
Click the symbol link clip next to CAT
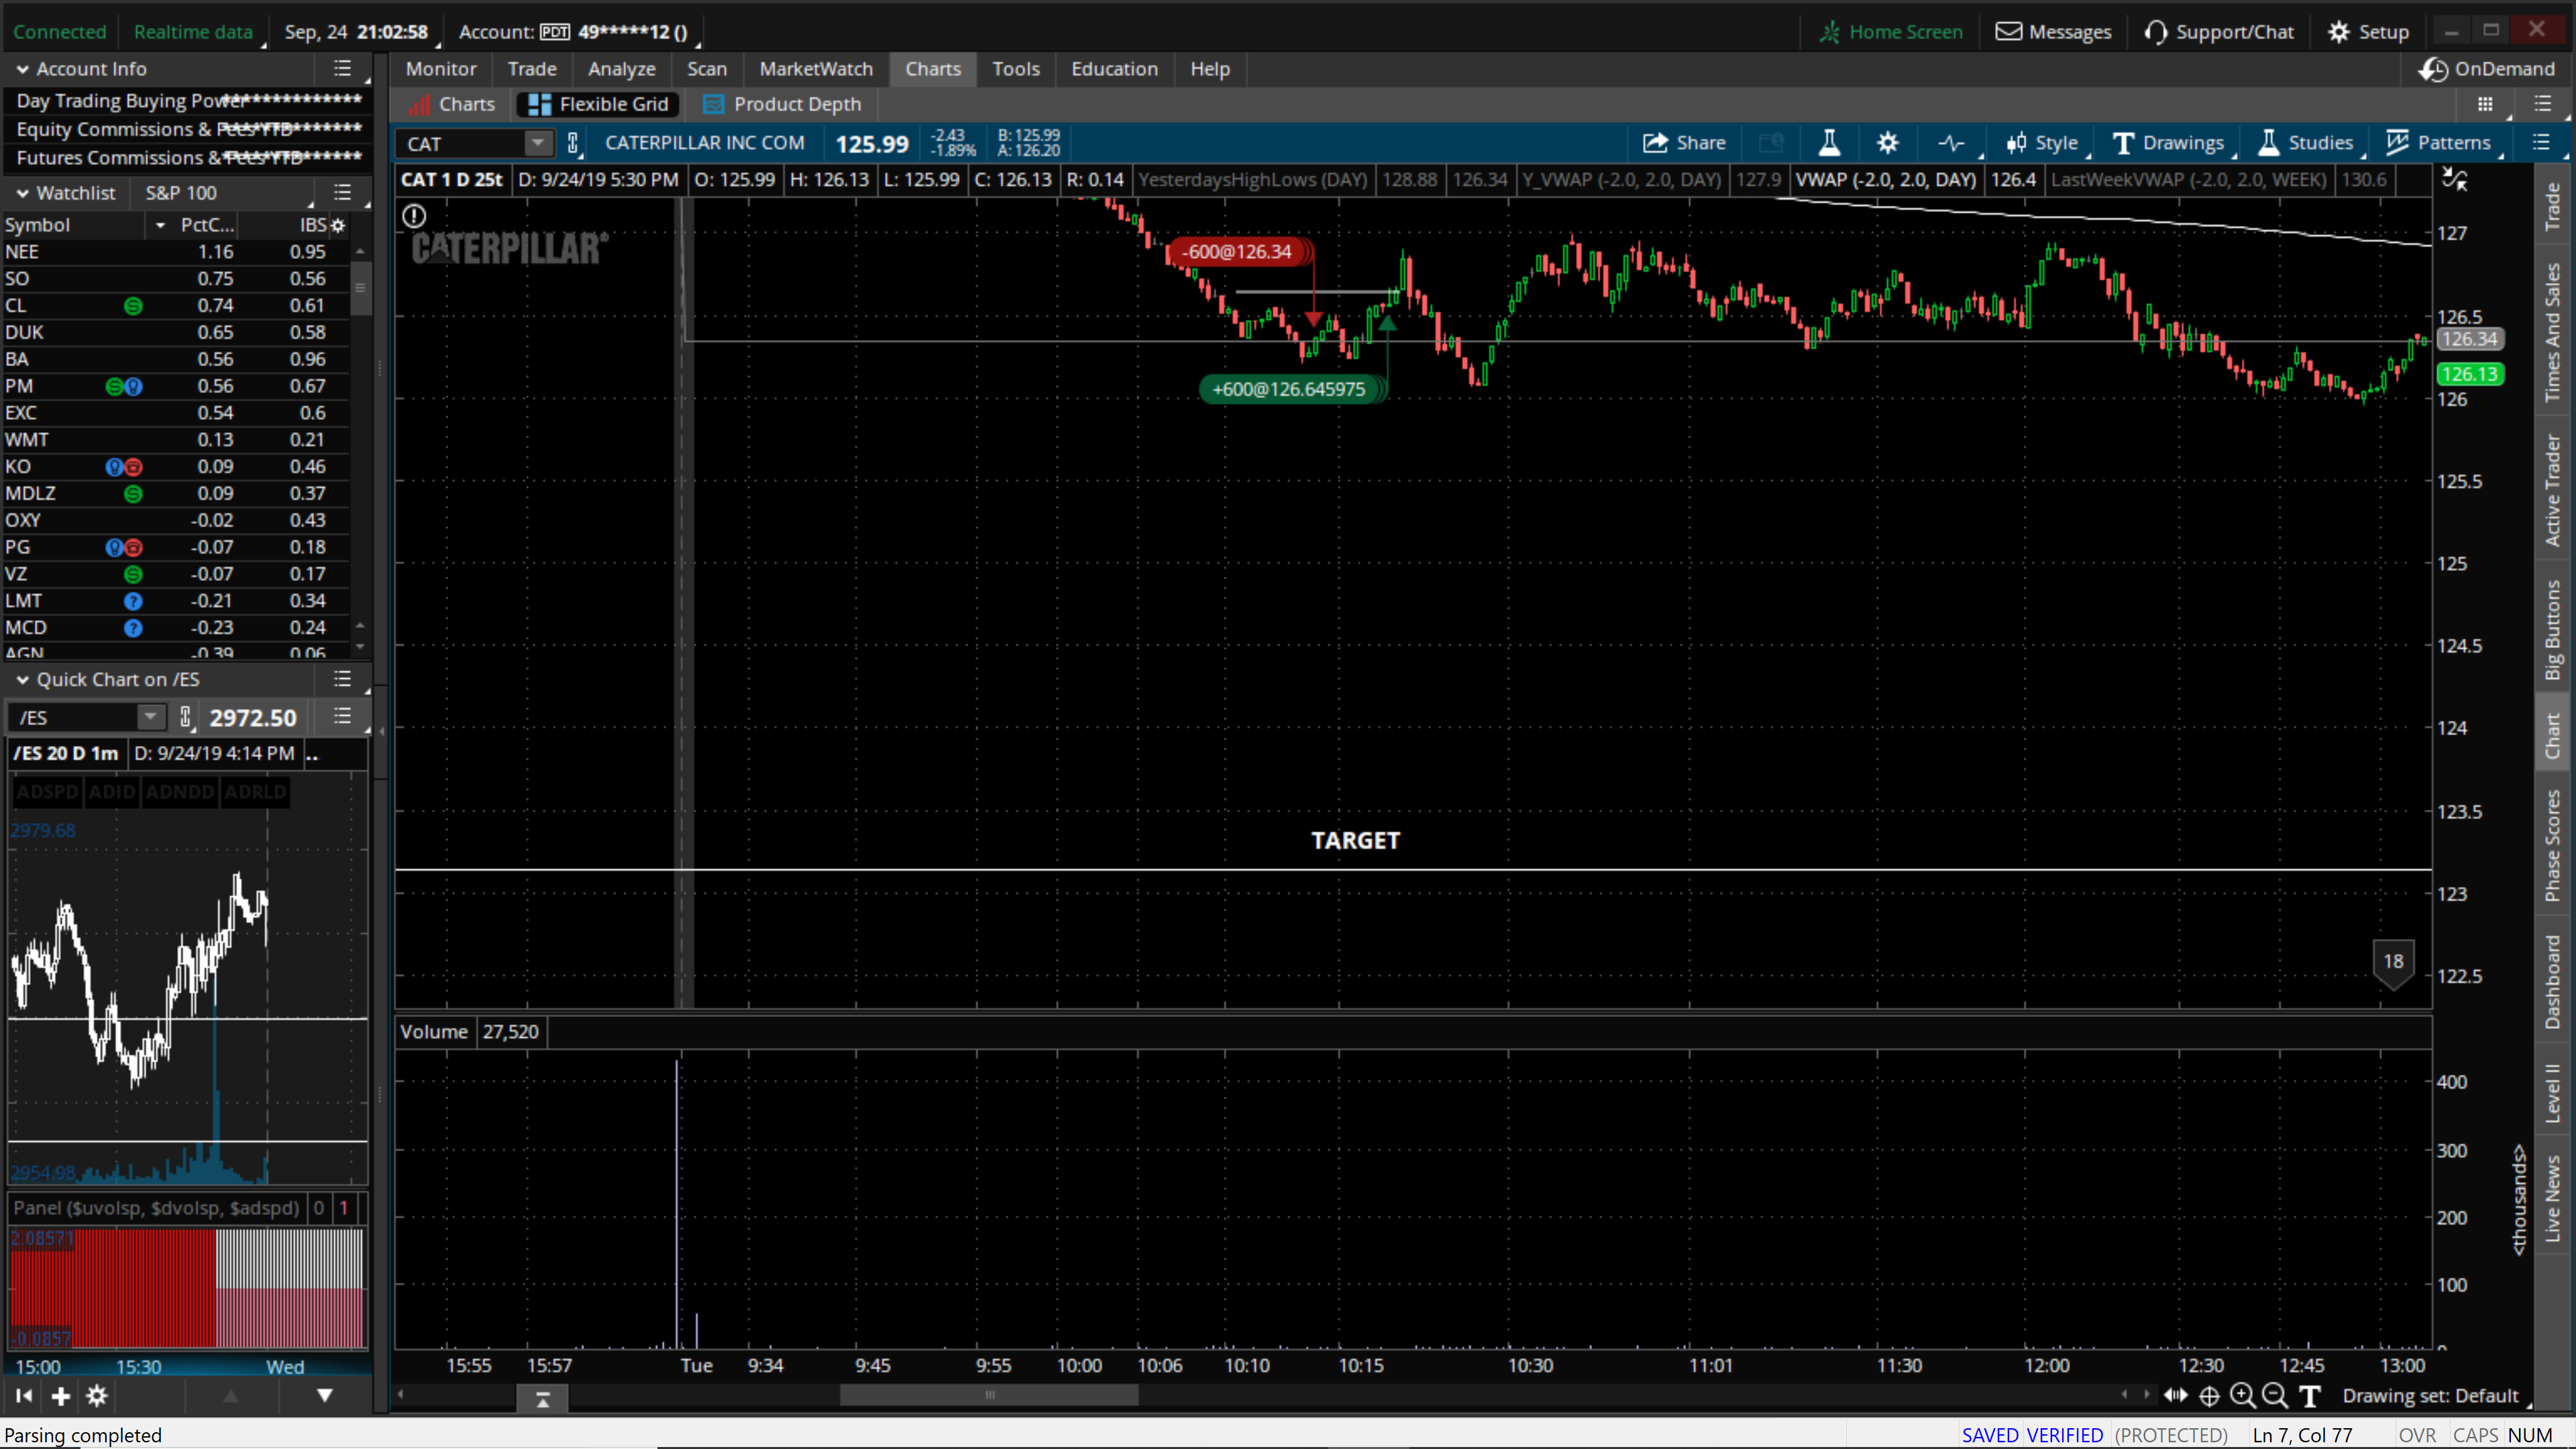coord(573,143)
